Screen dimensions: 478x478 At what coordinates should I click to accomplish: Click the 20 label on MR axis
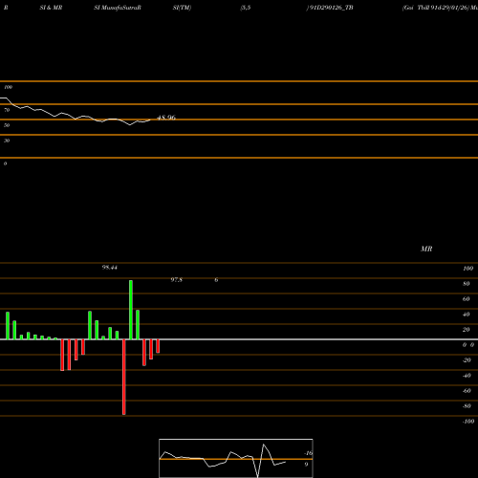point(467,330)
